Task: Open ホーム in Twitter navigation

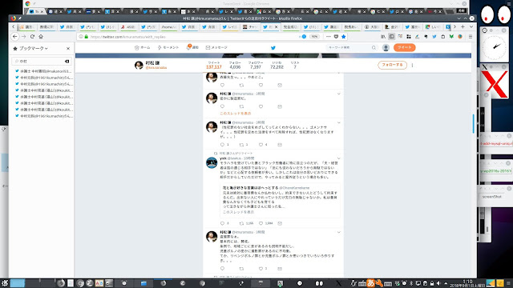Action: [x=143, y=48]
